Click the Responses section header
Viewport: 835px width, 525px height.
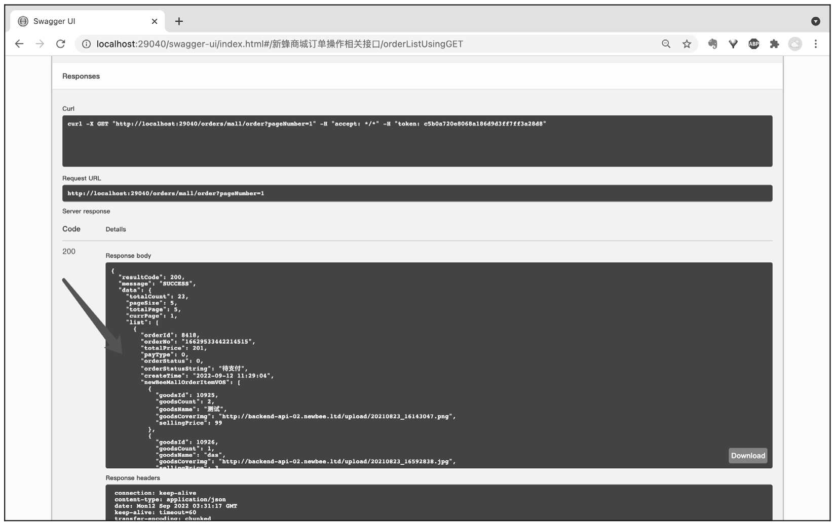tap(81, 76)
